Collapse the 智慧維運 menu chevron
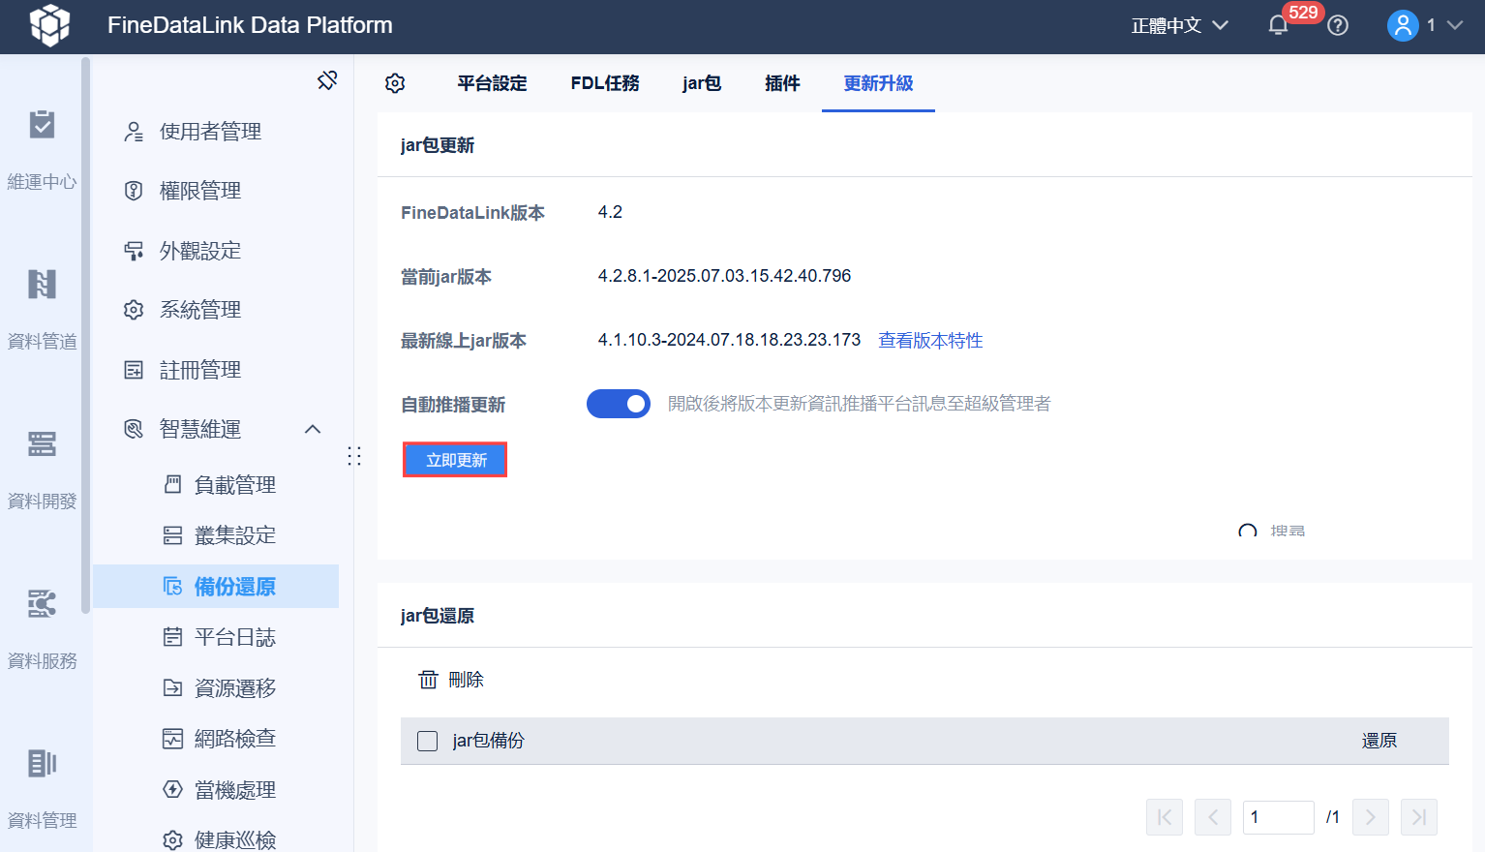Screen dimensions: 1485x852 [x=313, y=429]
